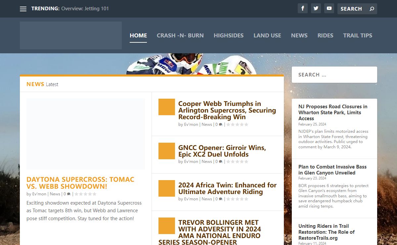
Task: Click comment icon under Cooper Webb article
Action: pyautogui.click(x=221, y=125)
